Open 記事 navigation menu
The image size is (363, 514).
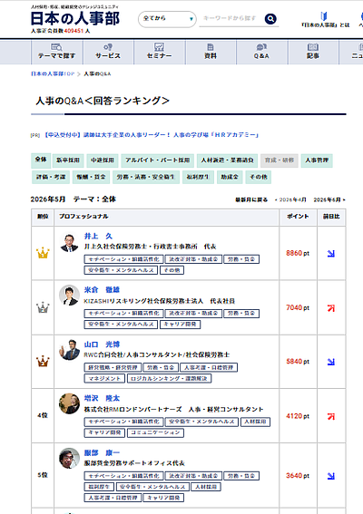[313, 52]
